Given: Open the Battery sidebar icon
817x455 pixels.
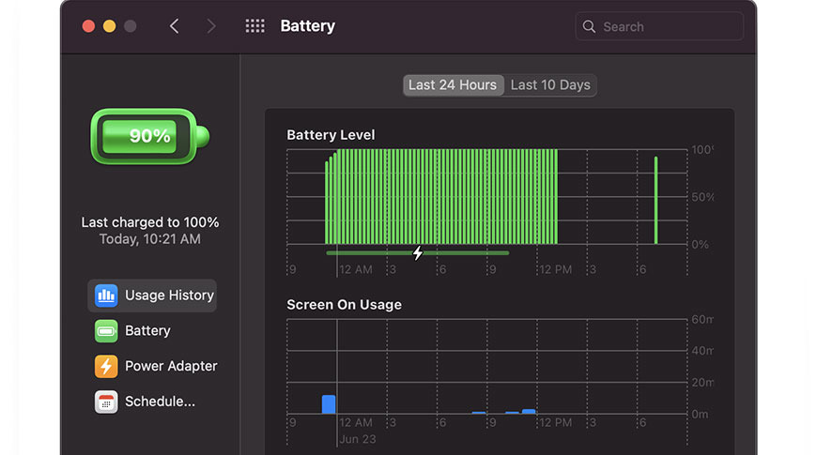Looking at the screenshot, I should pos(106,331).
